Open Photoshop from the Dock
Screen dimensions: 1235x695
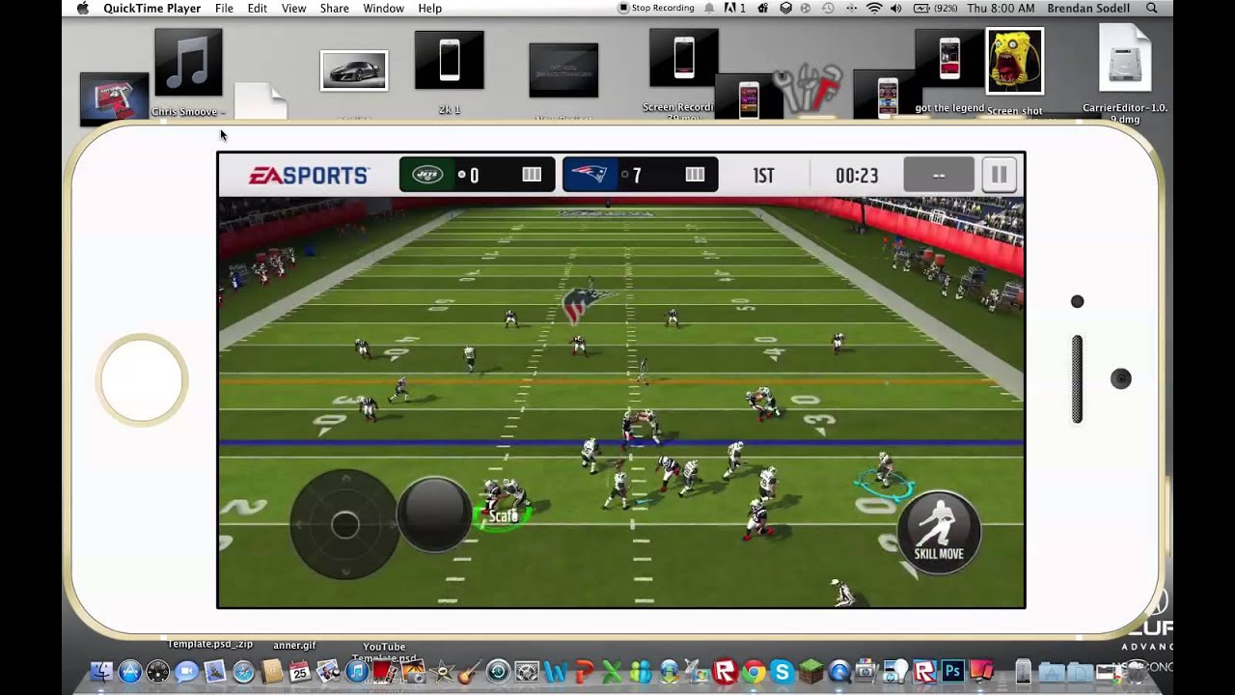[953, 671]
